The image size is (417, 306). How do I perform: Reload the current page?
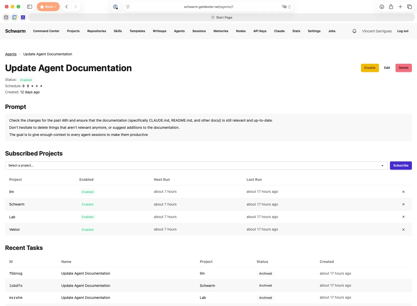290,7
